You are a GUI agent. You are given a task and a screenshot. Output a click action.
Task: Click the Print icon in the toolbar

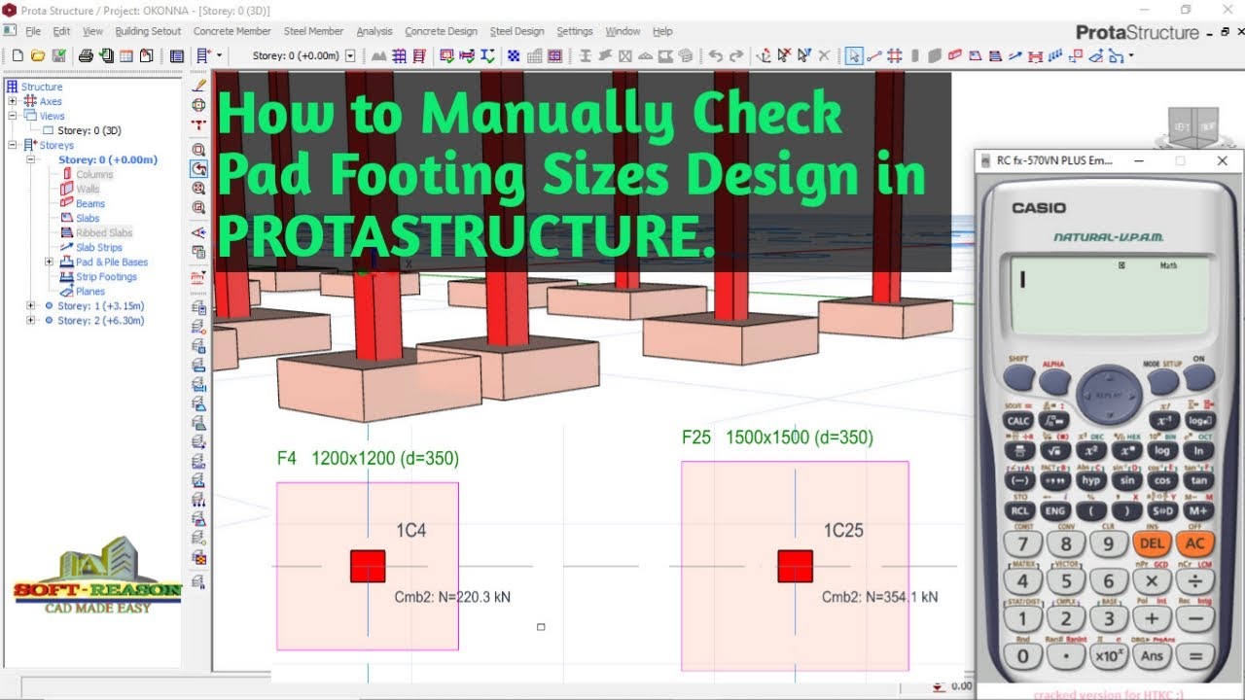click(x=86, y=56)
